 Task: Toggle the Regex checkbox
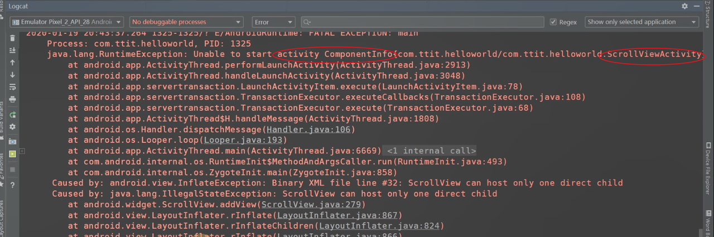pos(553,22)
